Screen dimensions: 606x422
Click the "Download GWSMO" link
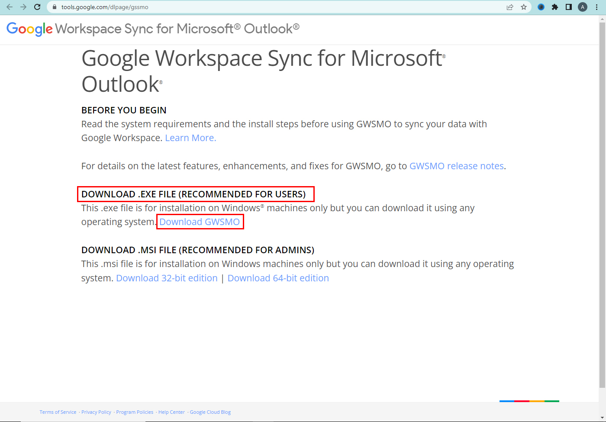[x=200, y=222]
